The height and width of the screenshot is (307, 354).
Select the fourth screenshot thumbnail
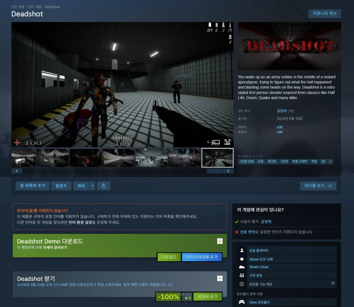(118, 158)
